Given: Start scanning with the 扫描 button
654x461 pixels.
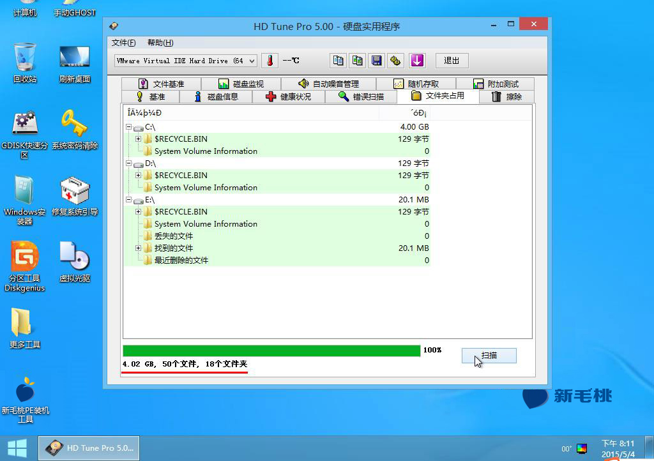Looking at the screenshot, I should point(489,356).
